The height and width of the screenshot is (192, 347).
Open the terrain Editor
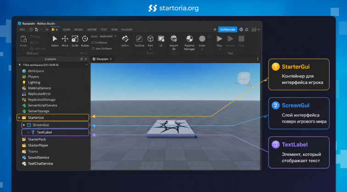coord(125,39)
